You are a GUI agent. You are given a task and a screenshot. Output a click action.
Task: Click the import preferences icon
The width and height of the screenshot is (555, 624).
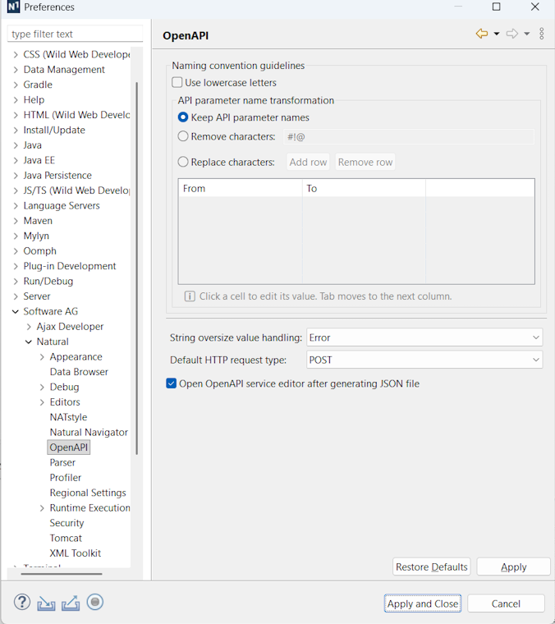click(x=46, y=603)
